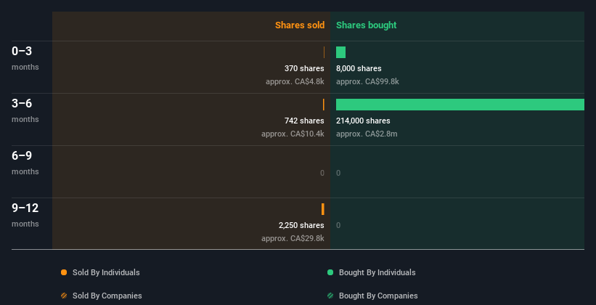Screen dimensions: 596x305
Task: Select the Bought By Individuals legend label
Action: 377,272
